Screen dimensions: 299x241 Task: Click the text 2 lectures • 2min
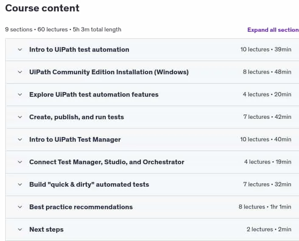point(269,230)
